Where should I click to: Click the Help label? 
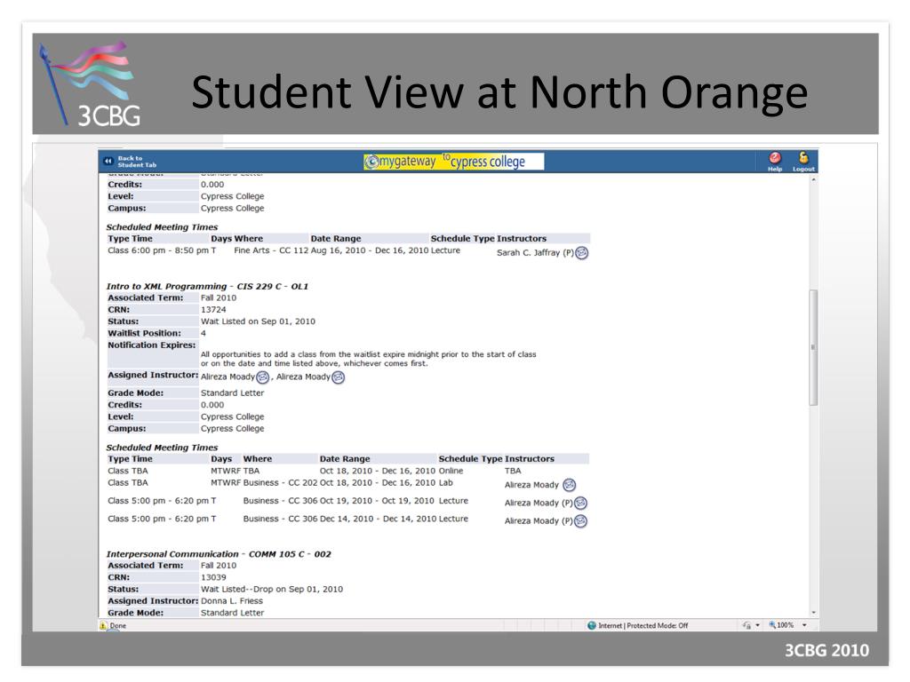(x=775, y=169)
